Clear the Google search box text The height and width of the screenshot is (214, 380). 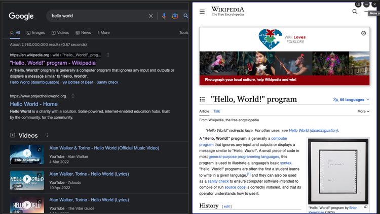click(x=151, y=16)
